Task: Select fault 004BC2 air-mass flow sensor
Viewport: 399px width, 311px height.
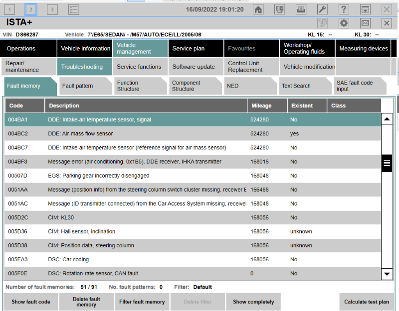Action: 193,133
